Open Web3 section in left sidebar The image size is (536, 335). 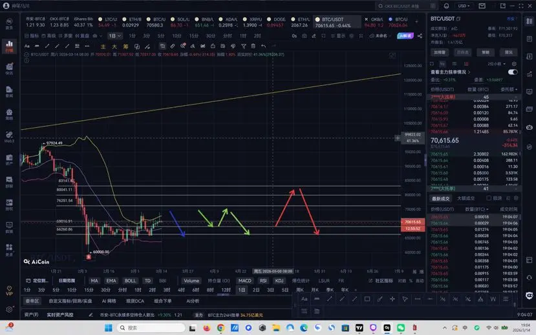pos(9,137)
